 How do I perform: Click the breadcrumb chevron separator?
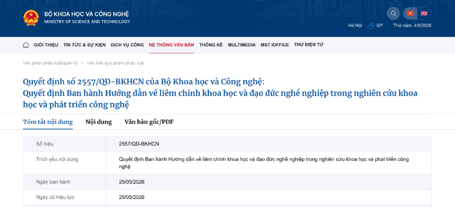tap(82, 63)
